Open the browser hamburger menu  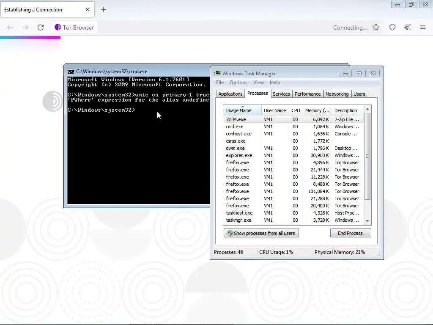pyautogui.click(x=423, y=27)
